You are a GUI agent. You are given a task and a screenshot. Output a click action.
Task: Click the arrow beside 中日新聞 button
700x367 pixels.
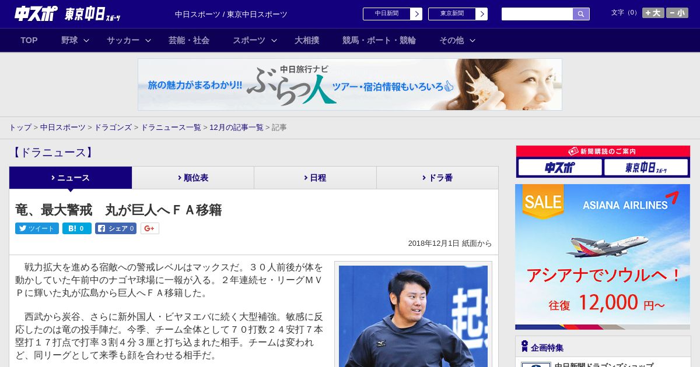[x=416, y=14]
